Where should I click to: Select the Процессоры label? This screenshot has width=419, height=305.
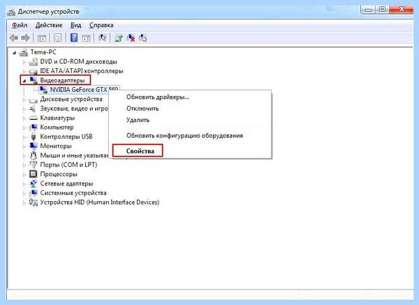(59, 174)
